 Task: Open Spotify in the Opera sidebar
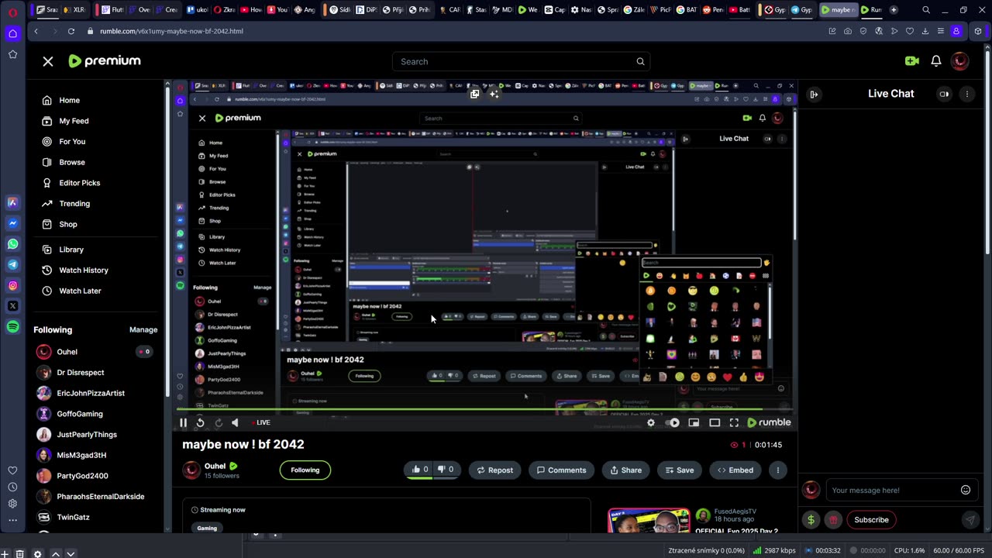pyautogui.click(x=12, y=327)
